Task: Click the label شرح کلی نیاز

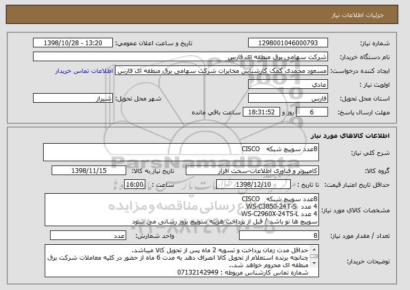Action: [370, 153]
